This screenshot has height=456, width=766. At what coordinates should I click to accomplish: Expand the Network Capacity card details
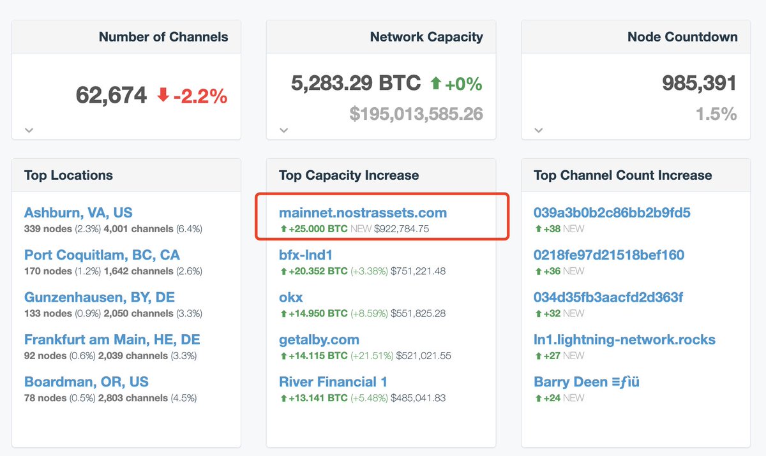pos(283,130)
